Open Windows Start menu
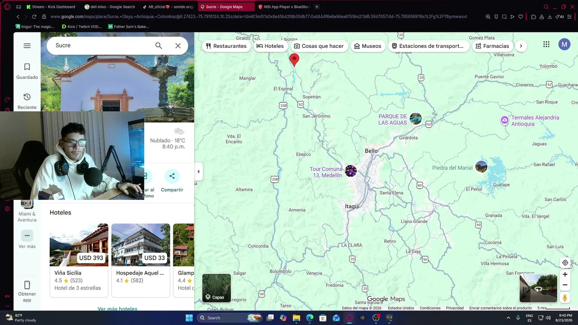The width and height of the screenshot is (578, 325). pyautogui.click(x=189, y=318)
